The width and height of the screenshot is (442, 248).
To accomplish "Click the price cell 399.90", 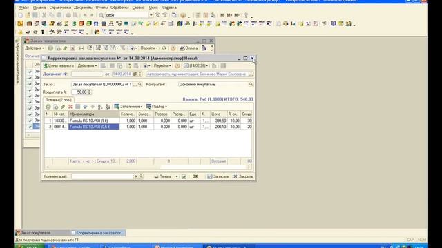I will [x=218, y=121].
